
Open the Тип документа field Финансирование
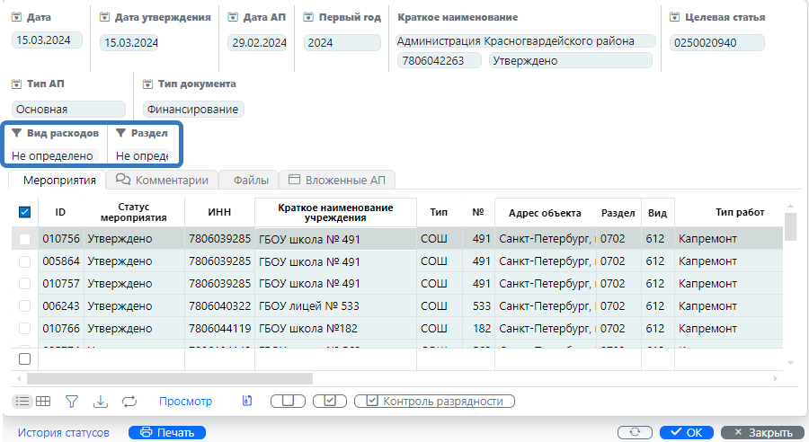(192, 110)
